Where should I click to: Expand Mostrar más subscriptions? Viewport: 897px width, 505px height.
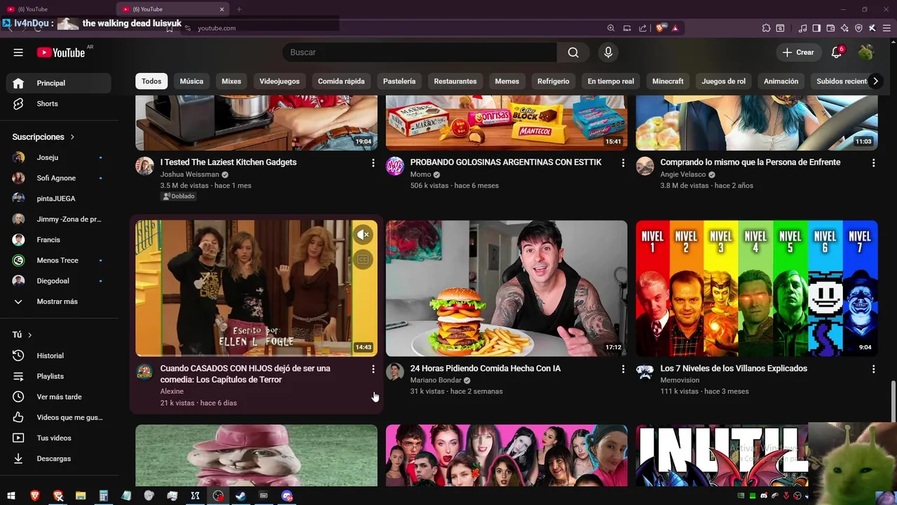59,302
